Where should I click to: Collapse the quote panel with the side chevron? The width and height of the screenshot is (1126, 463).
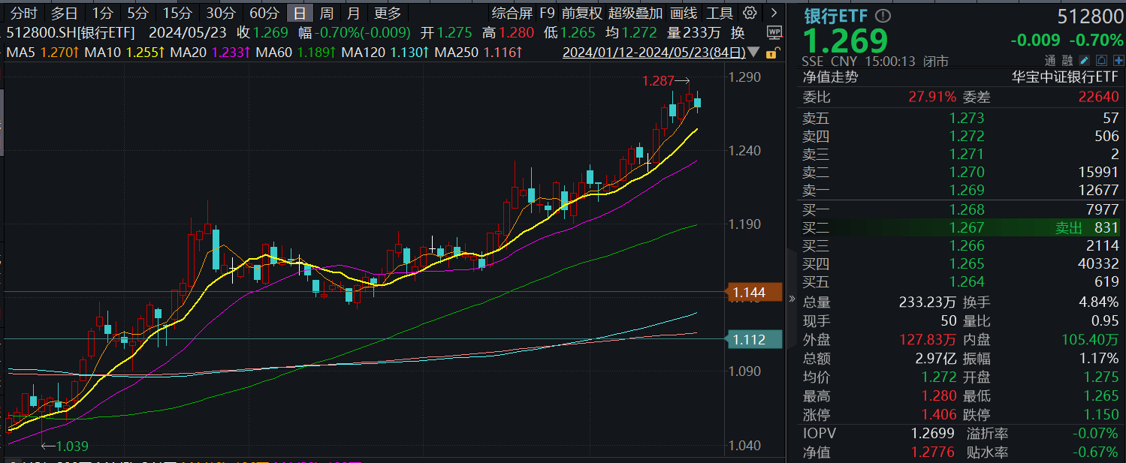pos(790,296)
